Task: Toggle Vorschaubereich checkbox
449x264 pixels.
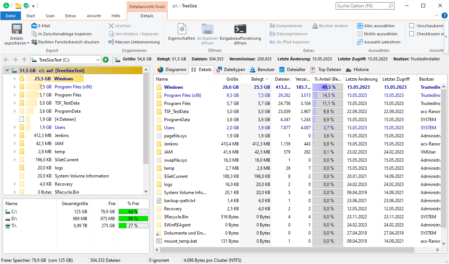Action: tap(412, 26)
